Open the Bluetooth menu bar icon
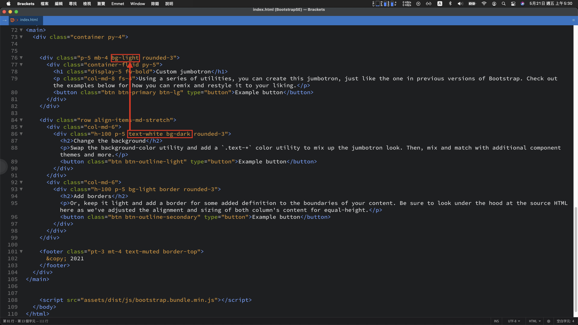The height and width of the screenshot is (325, 578). (x=450, y=4)
